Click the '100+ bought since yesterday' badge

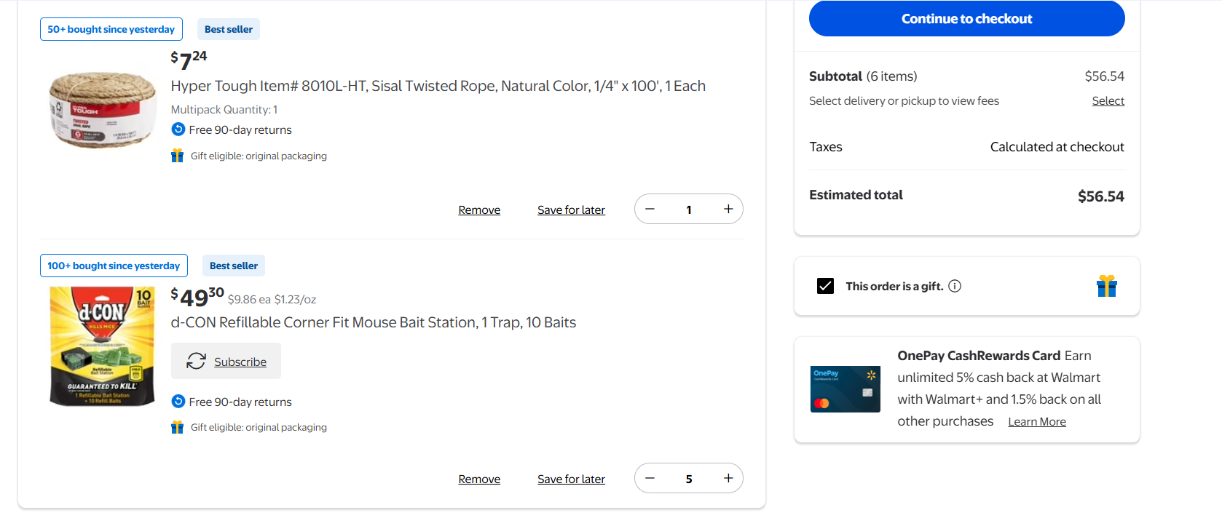(x=114, y=266)
